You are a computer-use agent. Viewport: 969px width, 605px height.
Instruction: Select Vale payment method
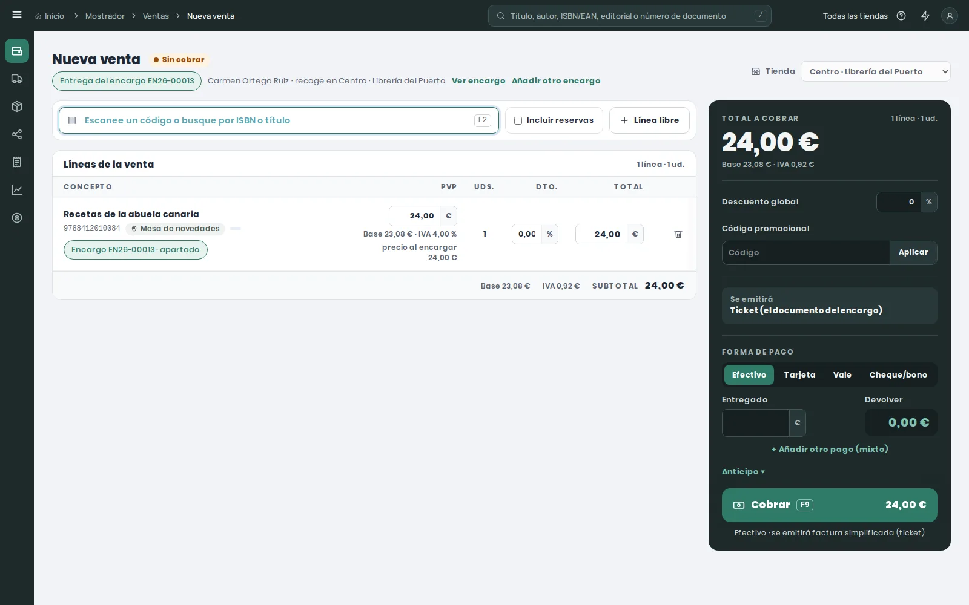(842, 375)
